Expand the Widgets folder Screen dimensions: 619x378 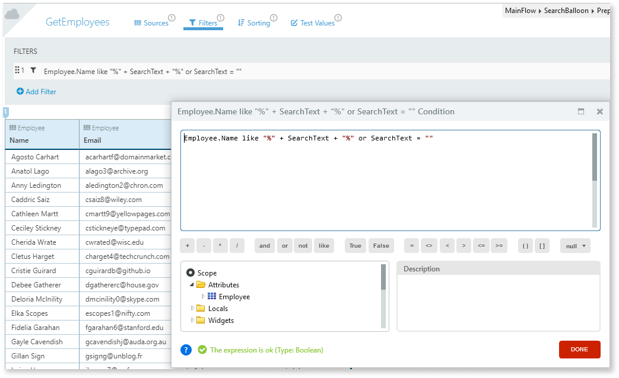point(192,320)
